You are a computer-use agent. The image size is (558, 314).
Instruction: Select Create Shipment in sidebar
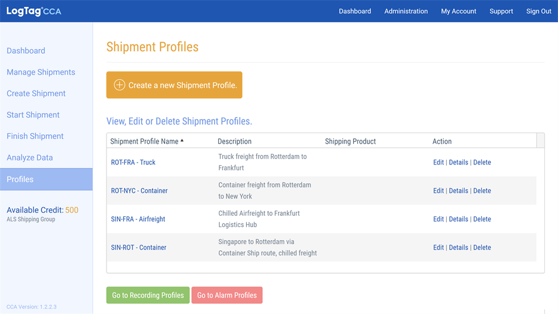coord(36,93)
